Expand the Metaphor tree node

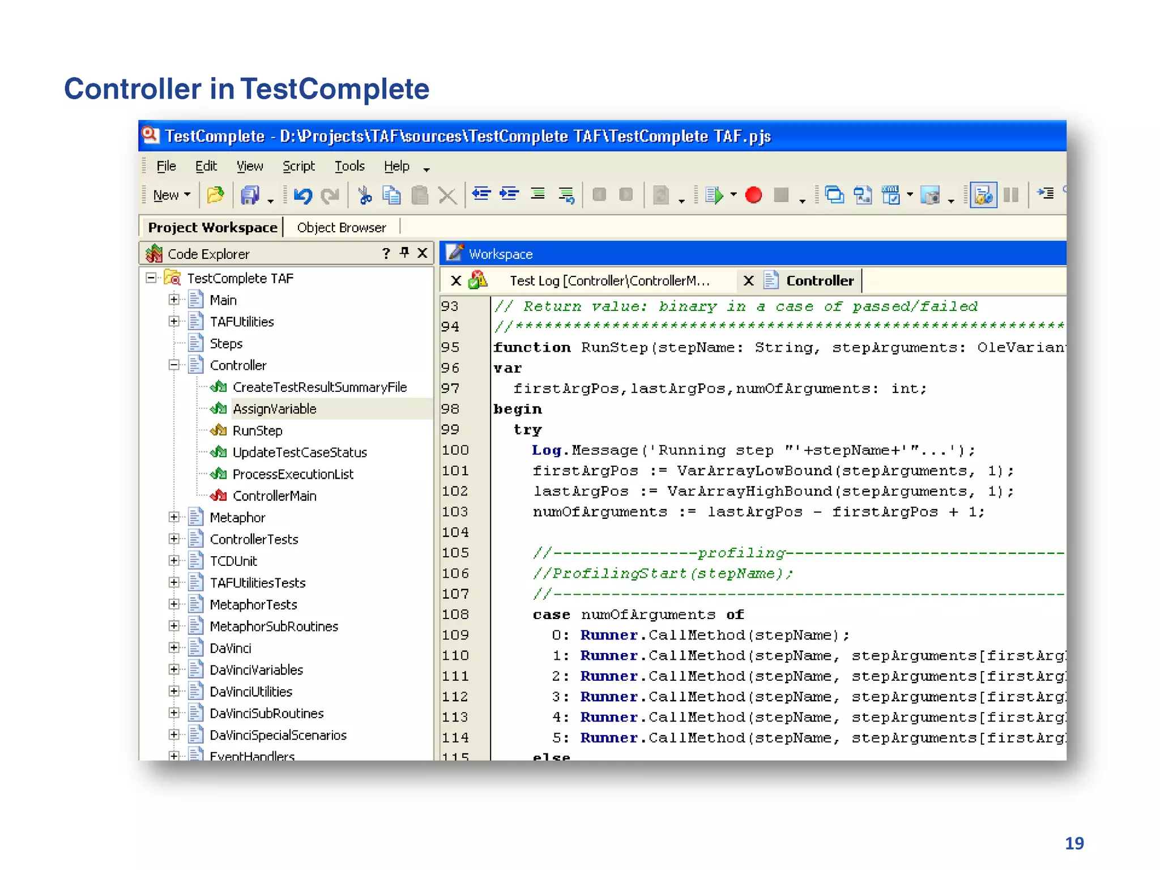coord(174,517)
